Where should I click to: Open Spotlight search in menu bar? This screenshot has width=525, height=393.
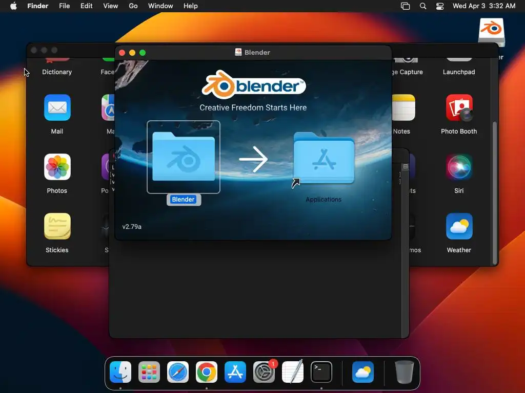423,6
